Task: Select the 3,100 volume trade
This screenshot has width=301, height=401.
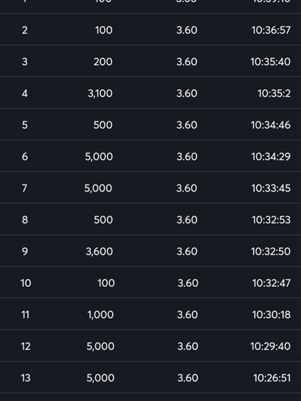Action: [100, 93]
